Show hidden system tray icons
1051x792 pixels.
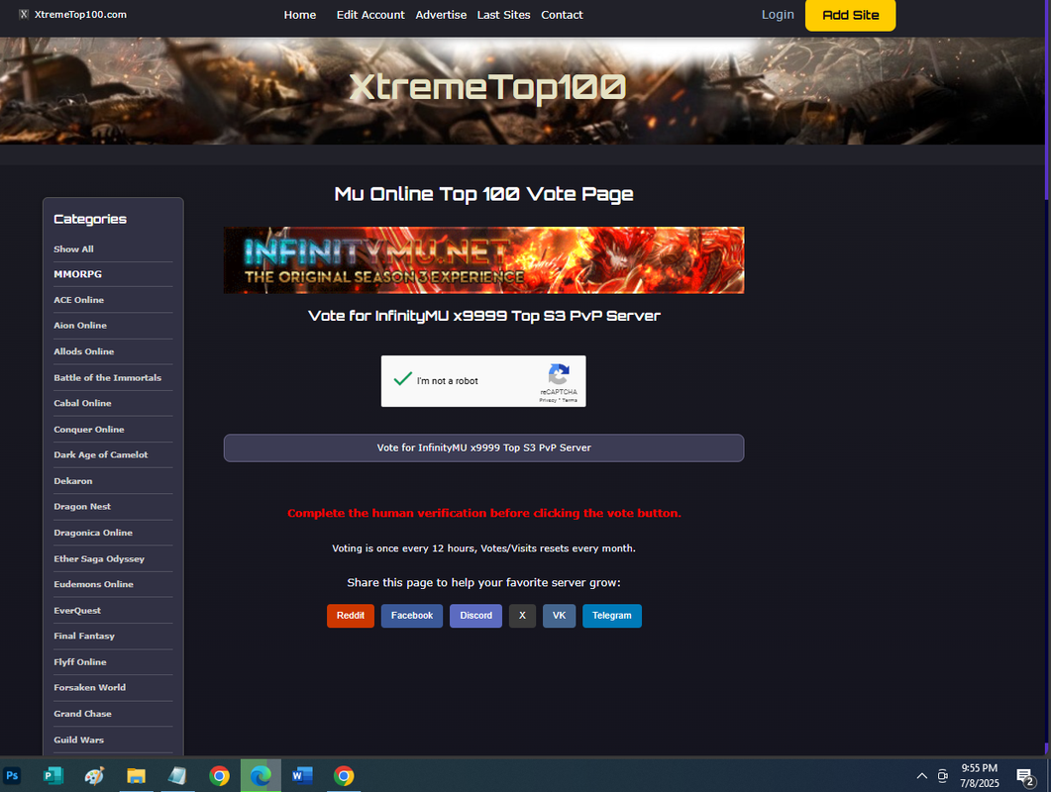(921, 776)
